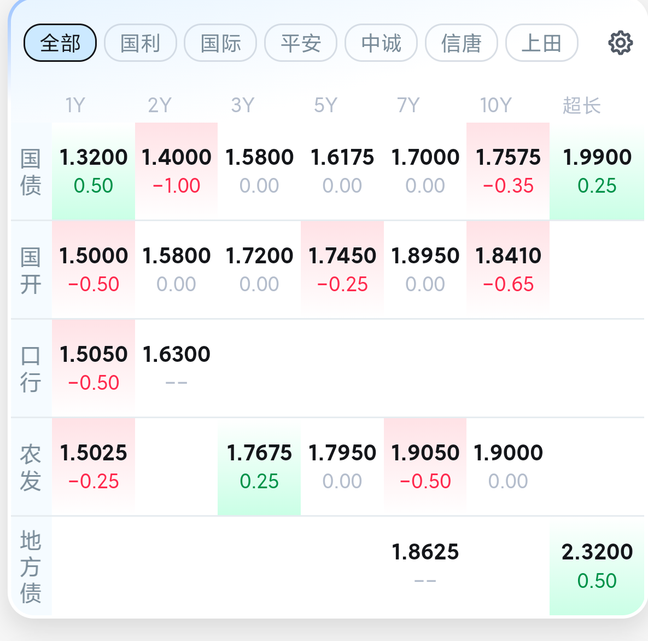648x641 pixels.
Task: Select the 国开 5Y cell 1.7450
Action: click(342, 269)
